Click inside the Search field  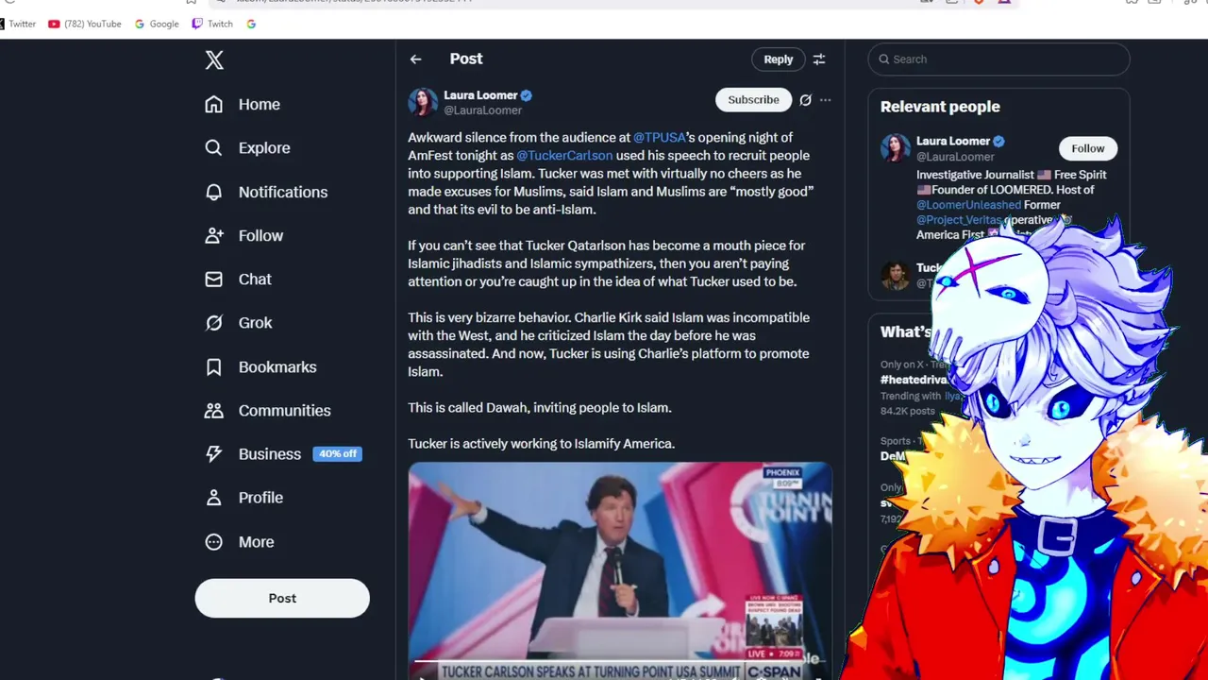click(998, 59)
